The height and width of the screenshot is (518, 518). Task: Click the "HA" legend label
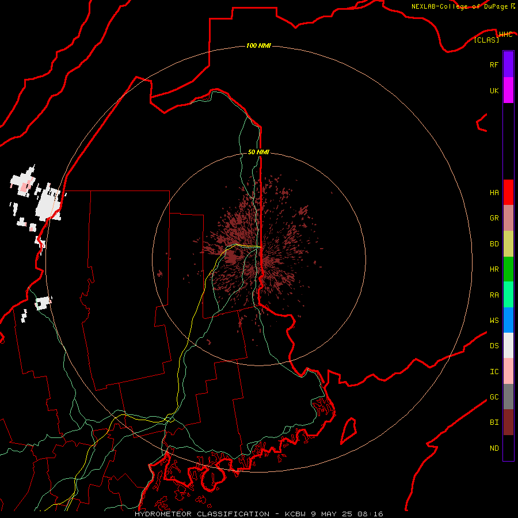pyautogui.click(x=494, y=193)
